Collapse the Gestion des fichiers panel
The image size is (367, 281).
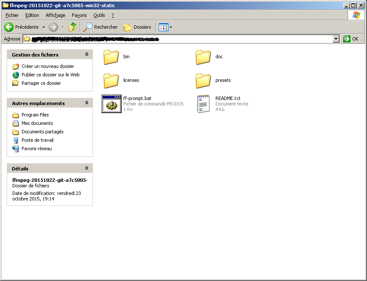pyautogui.click(x=87, y=55)
